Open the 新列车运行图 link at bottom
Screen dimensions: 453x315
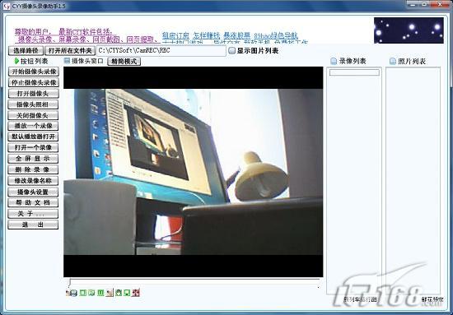360,299
